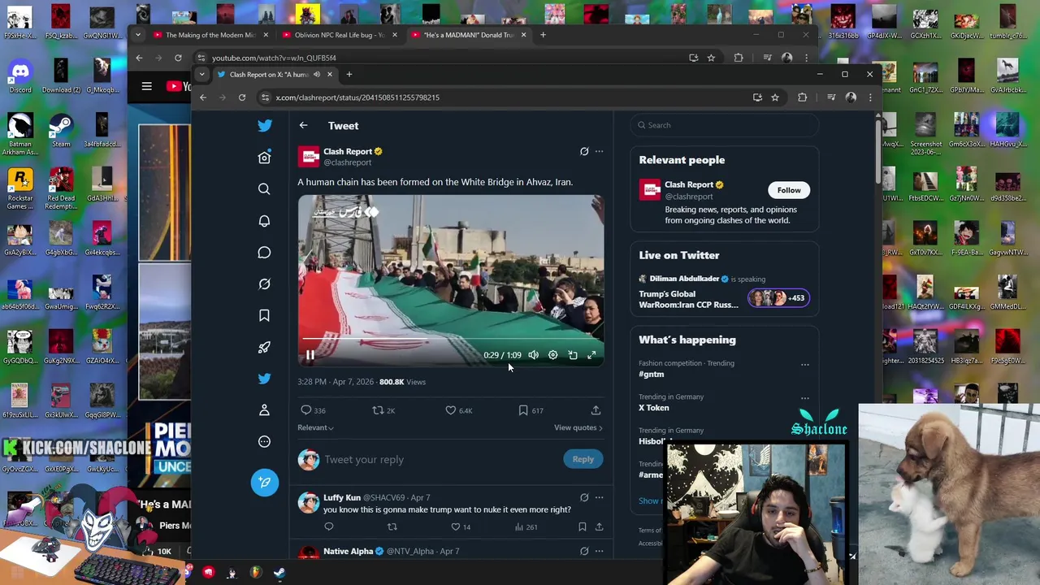Open the Profile person icon in sidebar
Screen dimensions: 1040x585
[264, 410]
